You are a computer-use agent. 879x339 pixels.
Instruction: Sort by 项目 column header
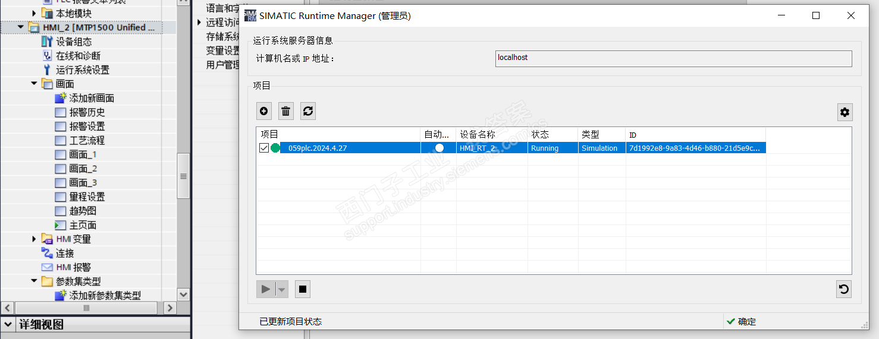point(338,135)
